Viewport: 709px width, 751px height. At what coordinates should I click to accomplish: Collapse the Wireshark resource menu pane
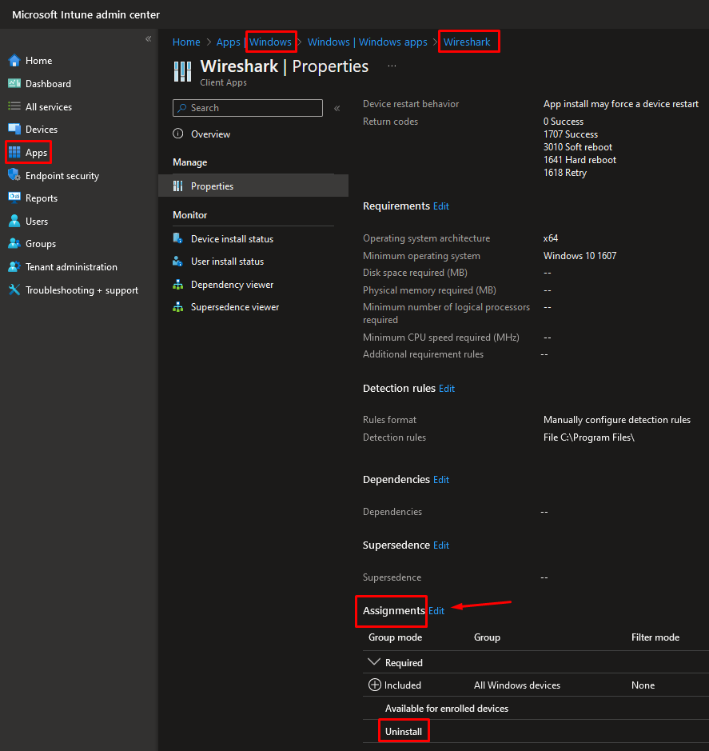[x=337, y=108]
